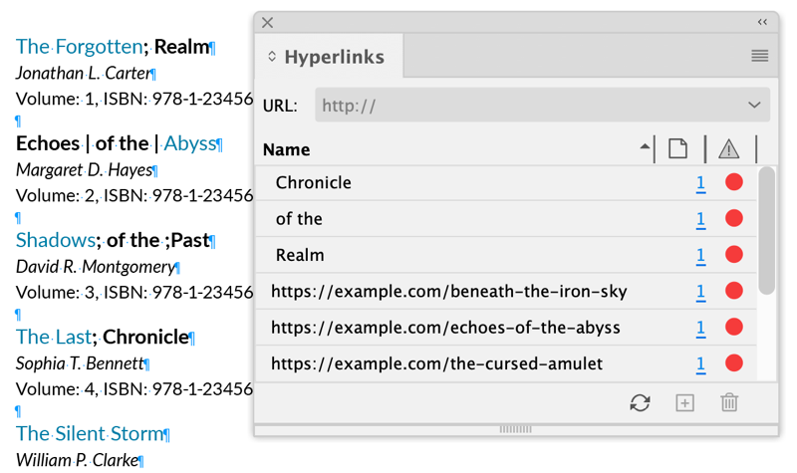
Task: Go to page 1 link for echoes-of-the-abyss
Action: pyautogui.click(x=700, y=328)
